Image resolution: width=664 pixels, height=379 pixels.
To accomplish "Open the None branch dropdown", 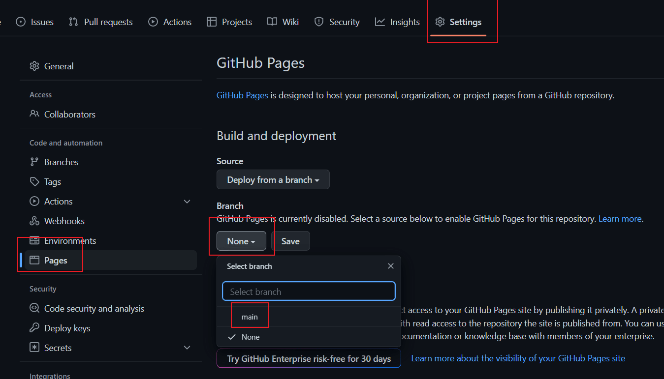I will point(241,241).
